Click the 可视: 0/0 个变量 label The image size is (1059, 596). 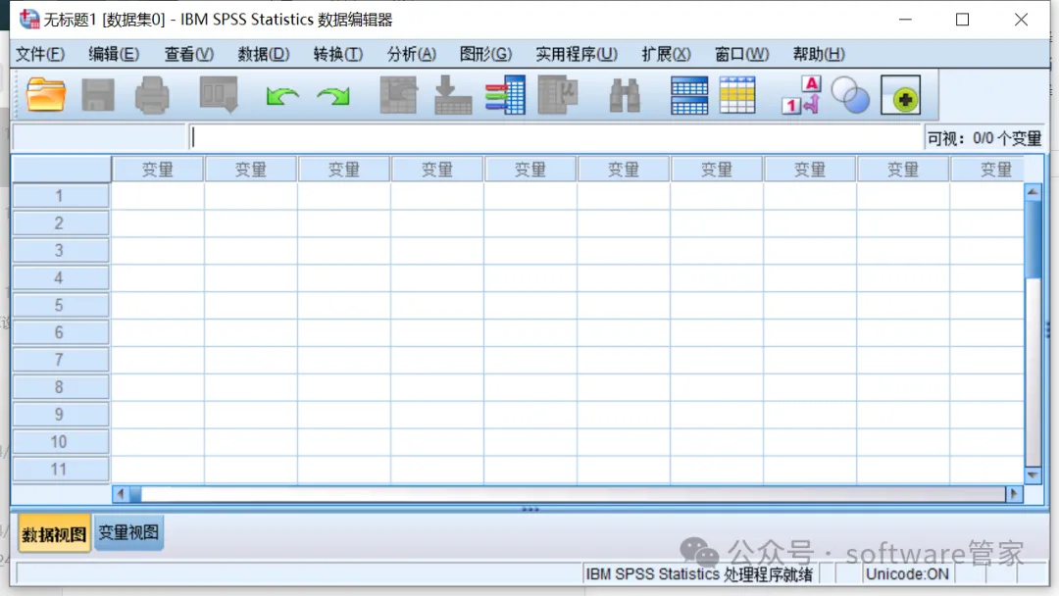point(984,138)
